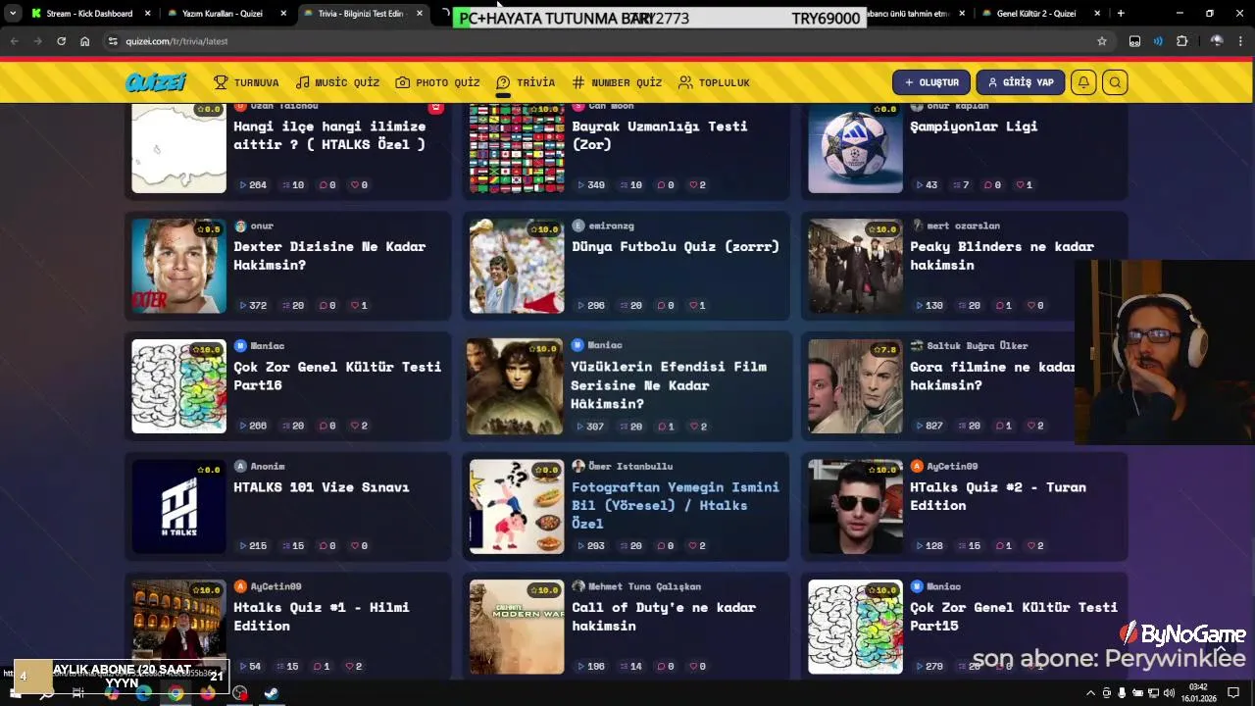The image size is (1255, 706).
Task: Click the browser home icon
Action: point(84,41)
